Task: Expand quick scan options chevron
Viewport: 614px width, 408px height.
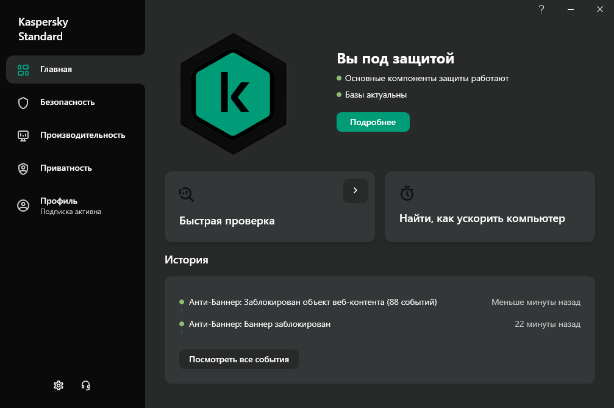Action: (355, 191)
